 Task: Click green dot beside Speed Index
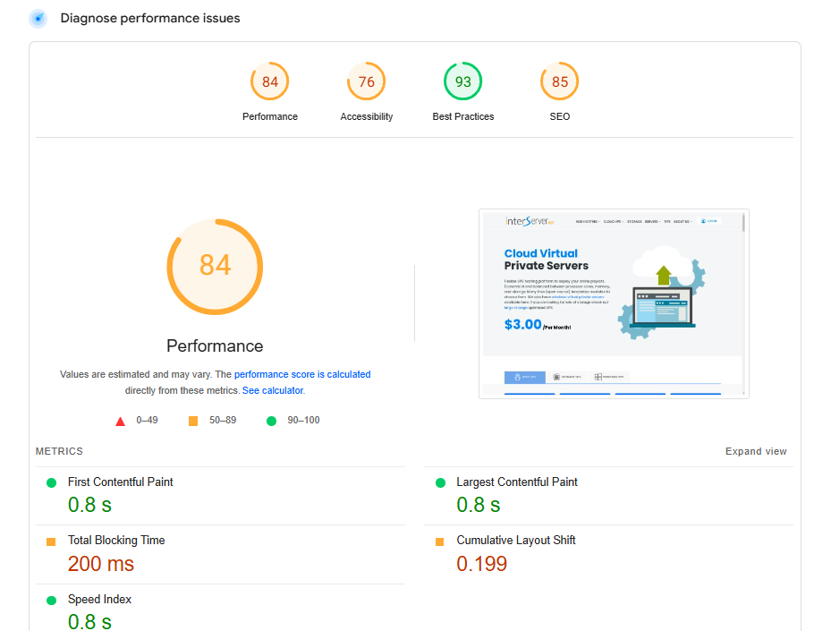51,601
